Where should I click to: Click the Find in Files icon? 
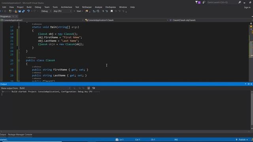click(x=87, y=11)
